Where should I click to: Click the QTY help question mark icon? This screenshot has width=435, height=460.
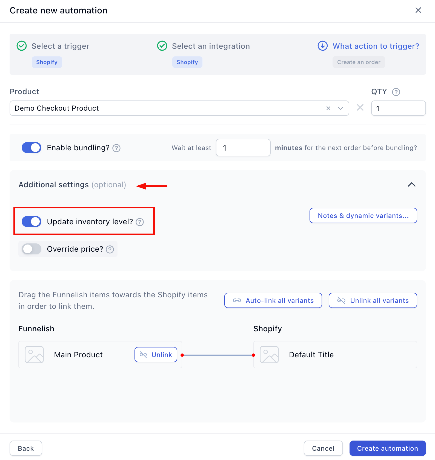(x=396, y=92)
